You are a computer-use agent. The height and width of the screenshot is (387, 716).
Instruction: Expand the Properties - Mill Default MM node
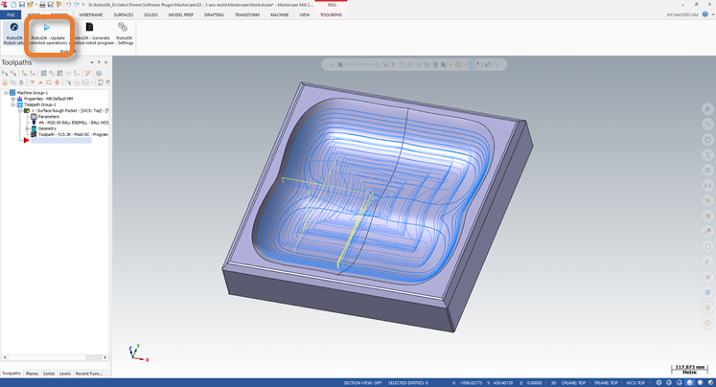click(x=12, y=99)
